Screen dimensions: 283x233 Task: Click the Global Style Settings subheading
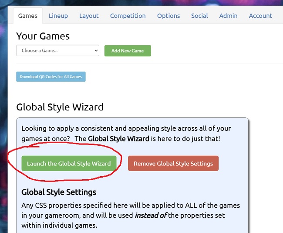pos(59,192)
